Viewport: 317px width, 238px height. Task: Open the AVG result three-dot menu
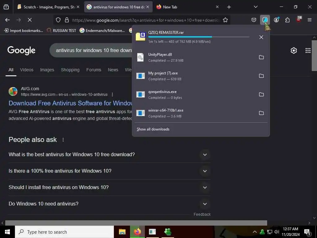pos(112,95)
